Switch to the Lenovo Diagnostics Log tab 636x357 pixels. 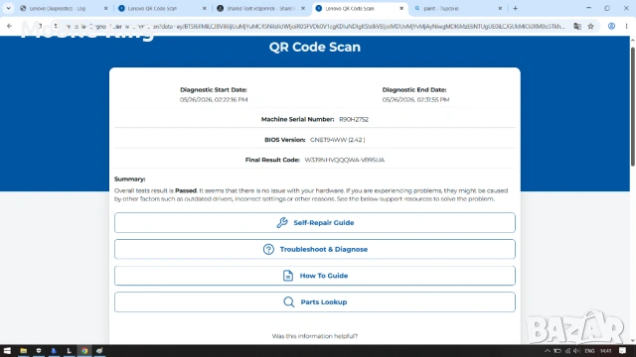click(64, 8)
